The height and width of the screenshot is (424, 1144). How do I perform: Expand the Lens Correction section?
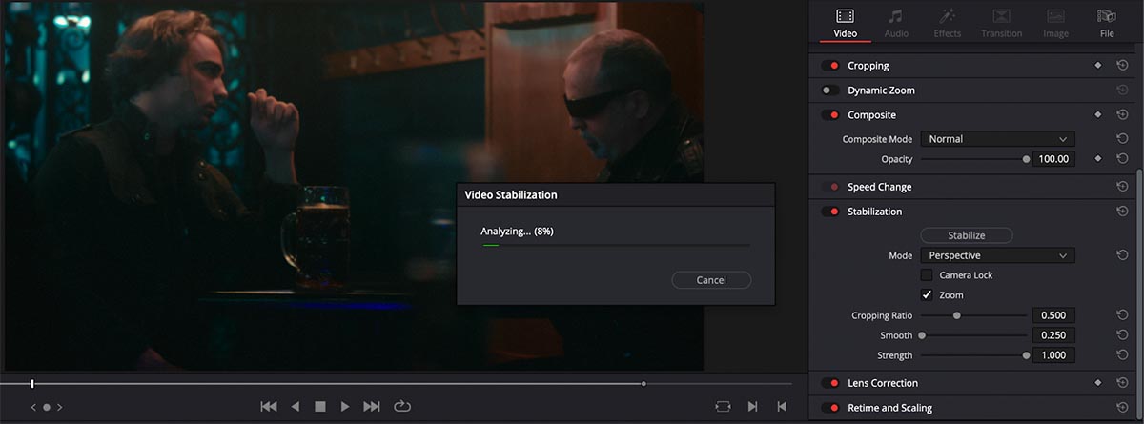882,383
